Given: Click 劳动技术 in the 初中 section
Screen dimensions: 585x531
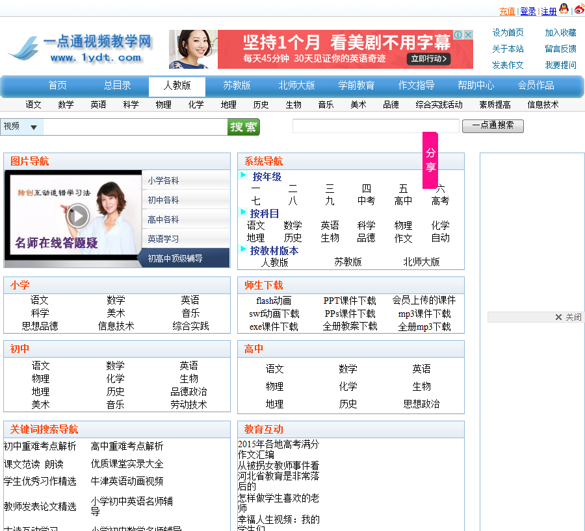Looking at the screenshot, I should click(x=188, y=404).
